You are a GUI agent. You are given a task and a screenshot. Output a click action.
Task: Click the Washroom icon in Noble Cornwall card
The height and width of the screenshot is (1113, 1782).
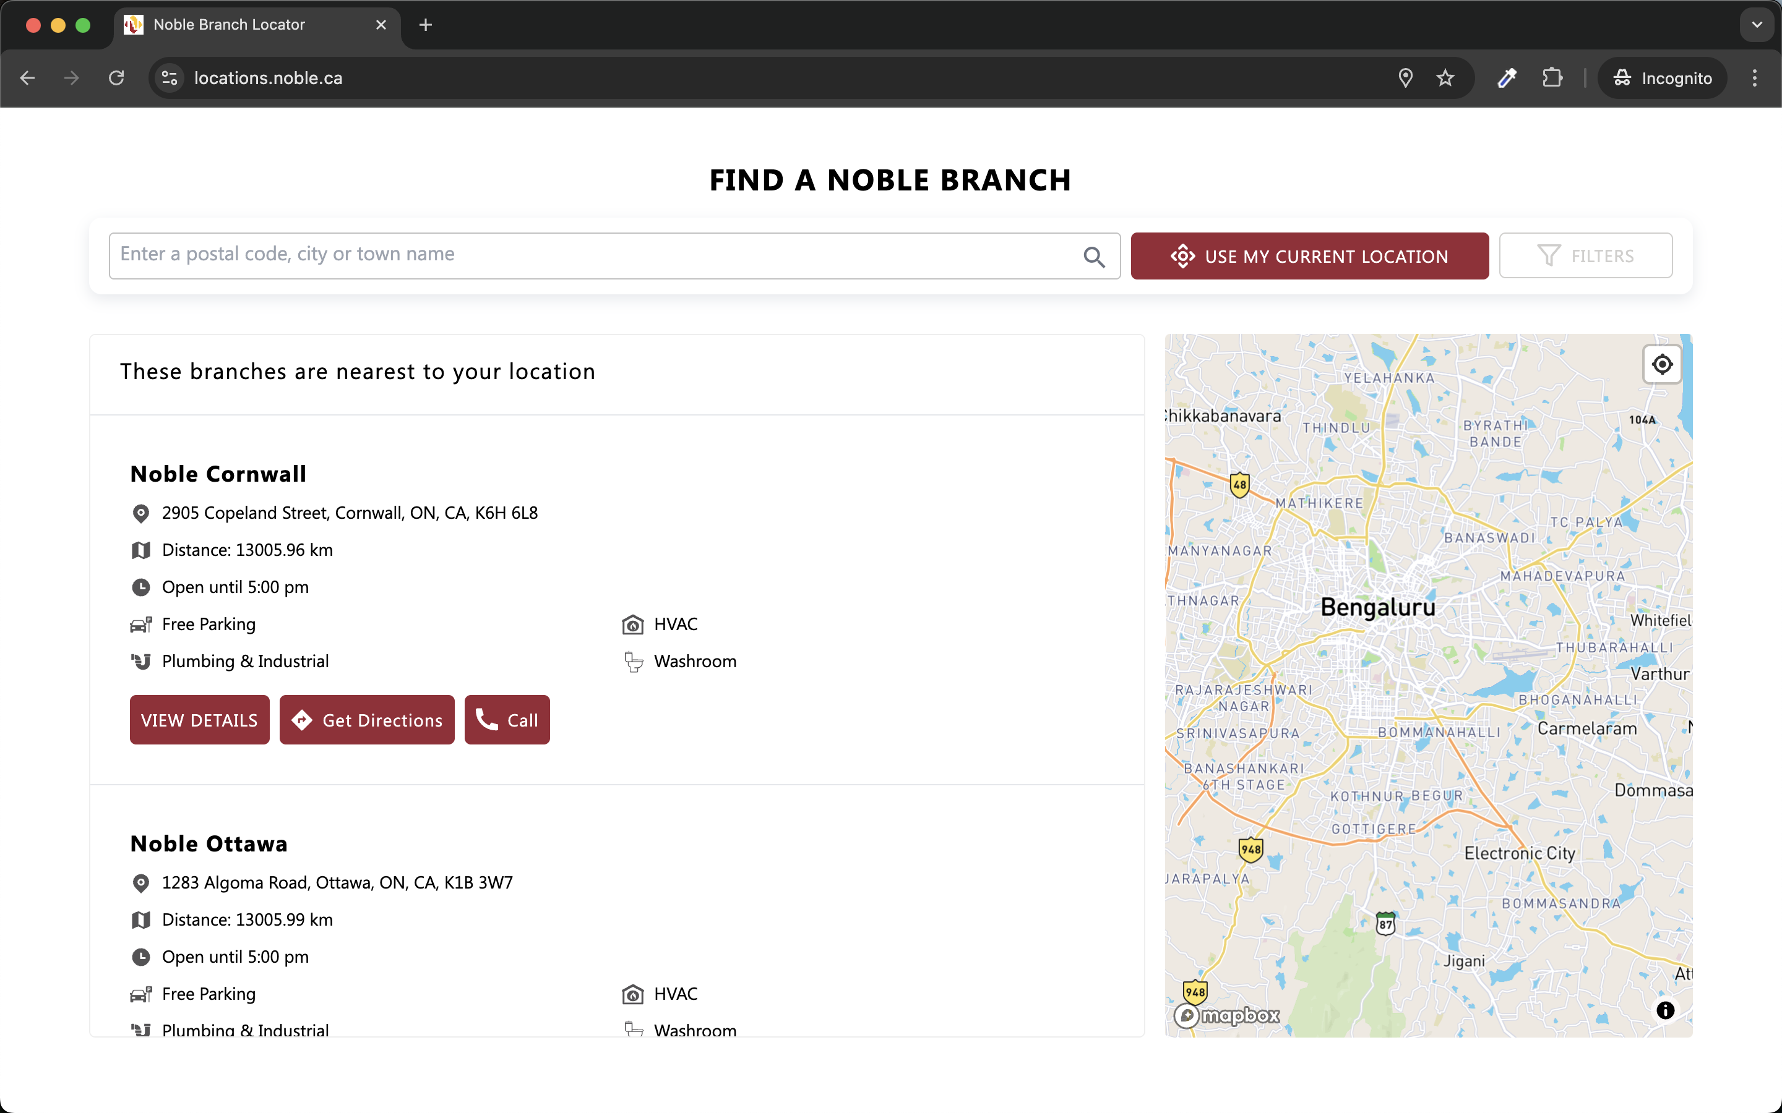click(633, 662)
